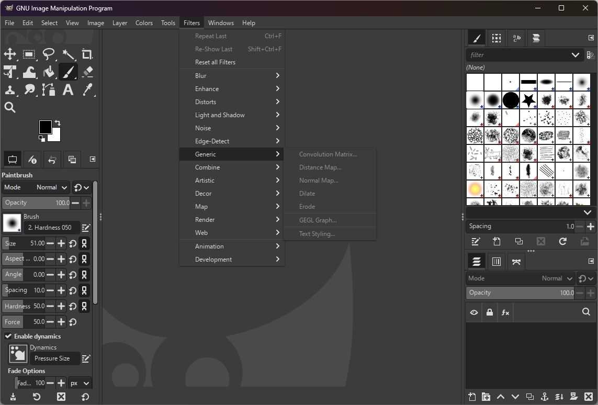Screen dimensions: 598x405
Task: Open the Mode dropdown in Paintbrush options
Action: pos(51,187)
